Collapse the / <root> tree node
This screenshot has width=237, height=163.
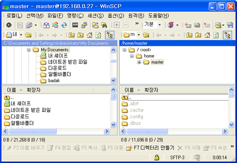tap(125, 50)
